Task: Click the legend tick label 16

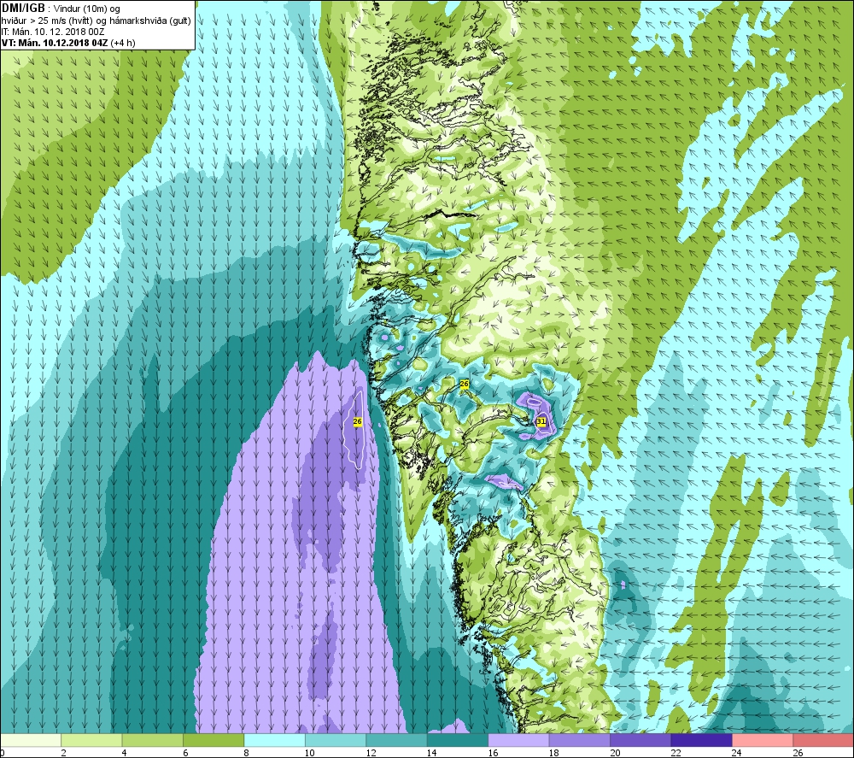Action: click(x=493, y=753)
